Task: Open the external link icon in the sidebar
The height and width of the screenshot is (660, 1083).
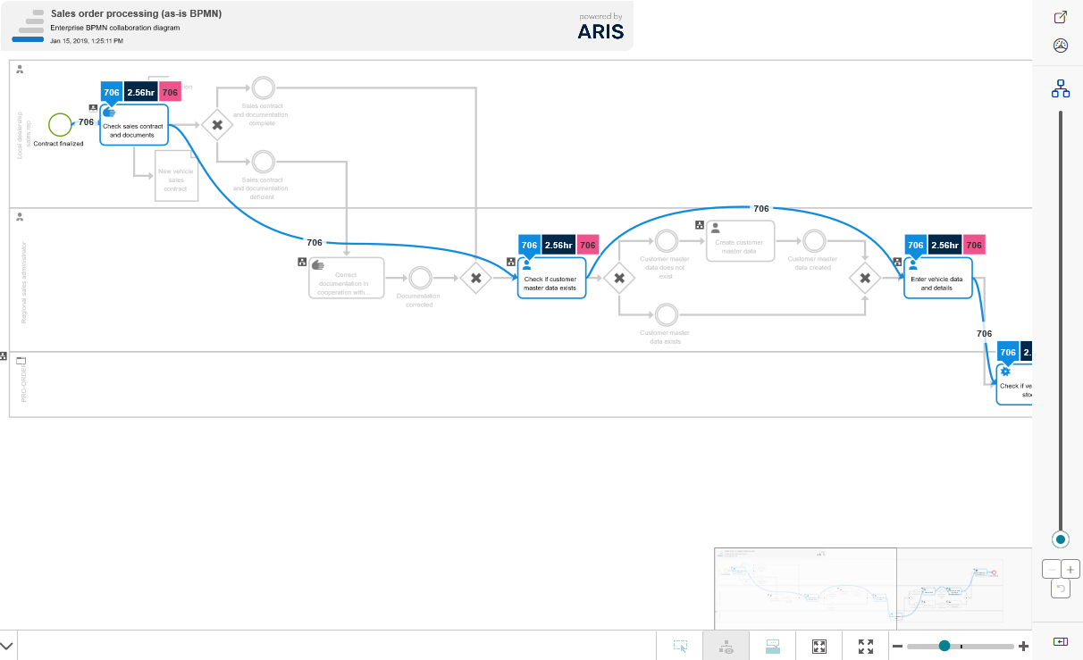Action: pyautogui.click(x=1061, y=17)
